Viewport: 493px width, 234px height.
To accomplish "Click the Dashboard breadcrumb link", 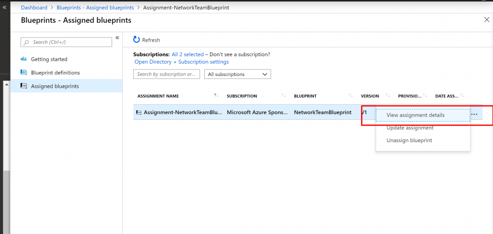I will [x=34, y=8].
